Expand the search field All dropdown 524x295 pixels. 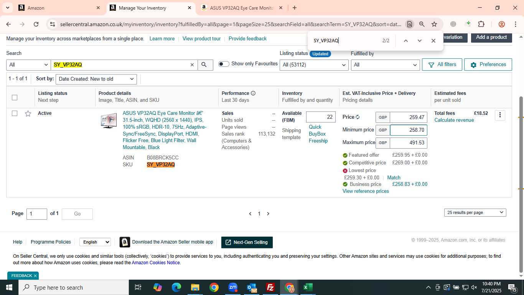coord(28,65)
